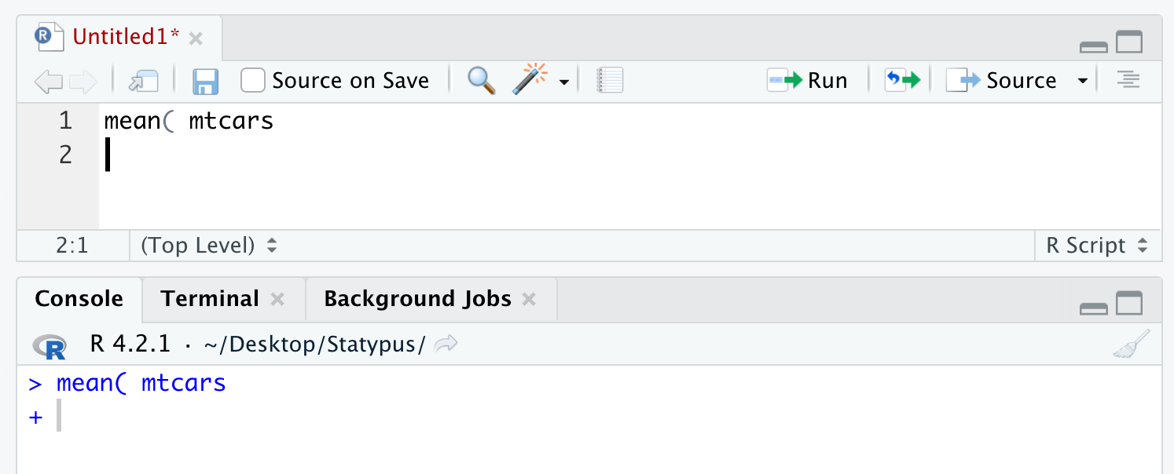Image resolution: width=1174 pixels, height=474 pixels.
Task: Expand the Source button dropdown arrow
Action: point(1083,81)
